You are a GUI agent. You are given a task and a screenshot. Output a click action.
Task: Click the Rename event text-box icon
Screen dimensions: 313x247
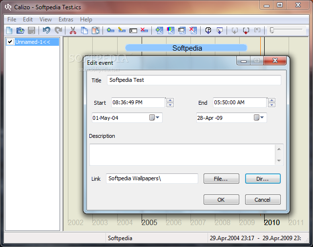[133, 31]
